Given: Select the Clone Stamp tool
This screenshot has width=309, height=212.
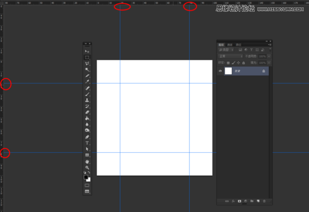Looking at the screenshot, I should pos(87,100).
